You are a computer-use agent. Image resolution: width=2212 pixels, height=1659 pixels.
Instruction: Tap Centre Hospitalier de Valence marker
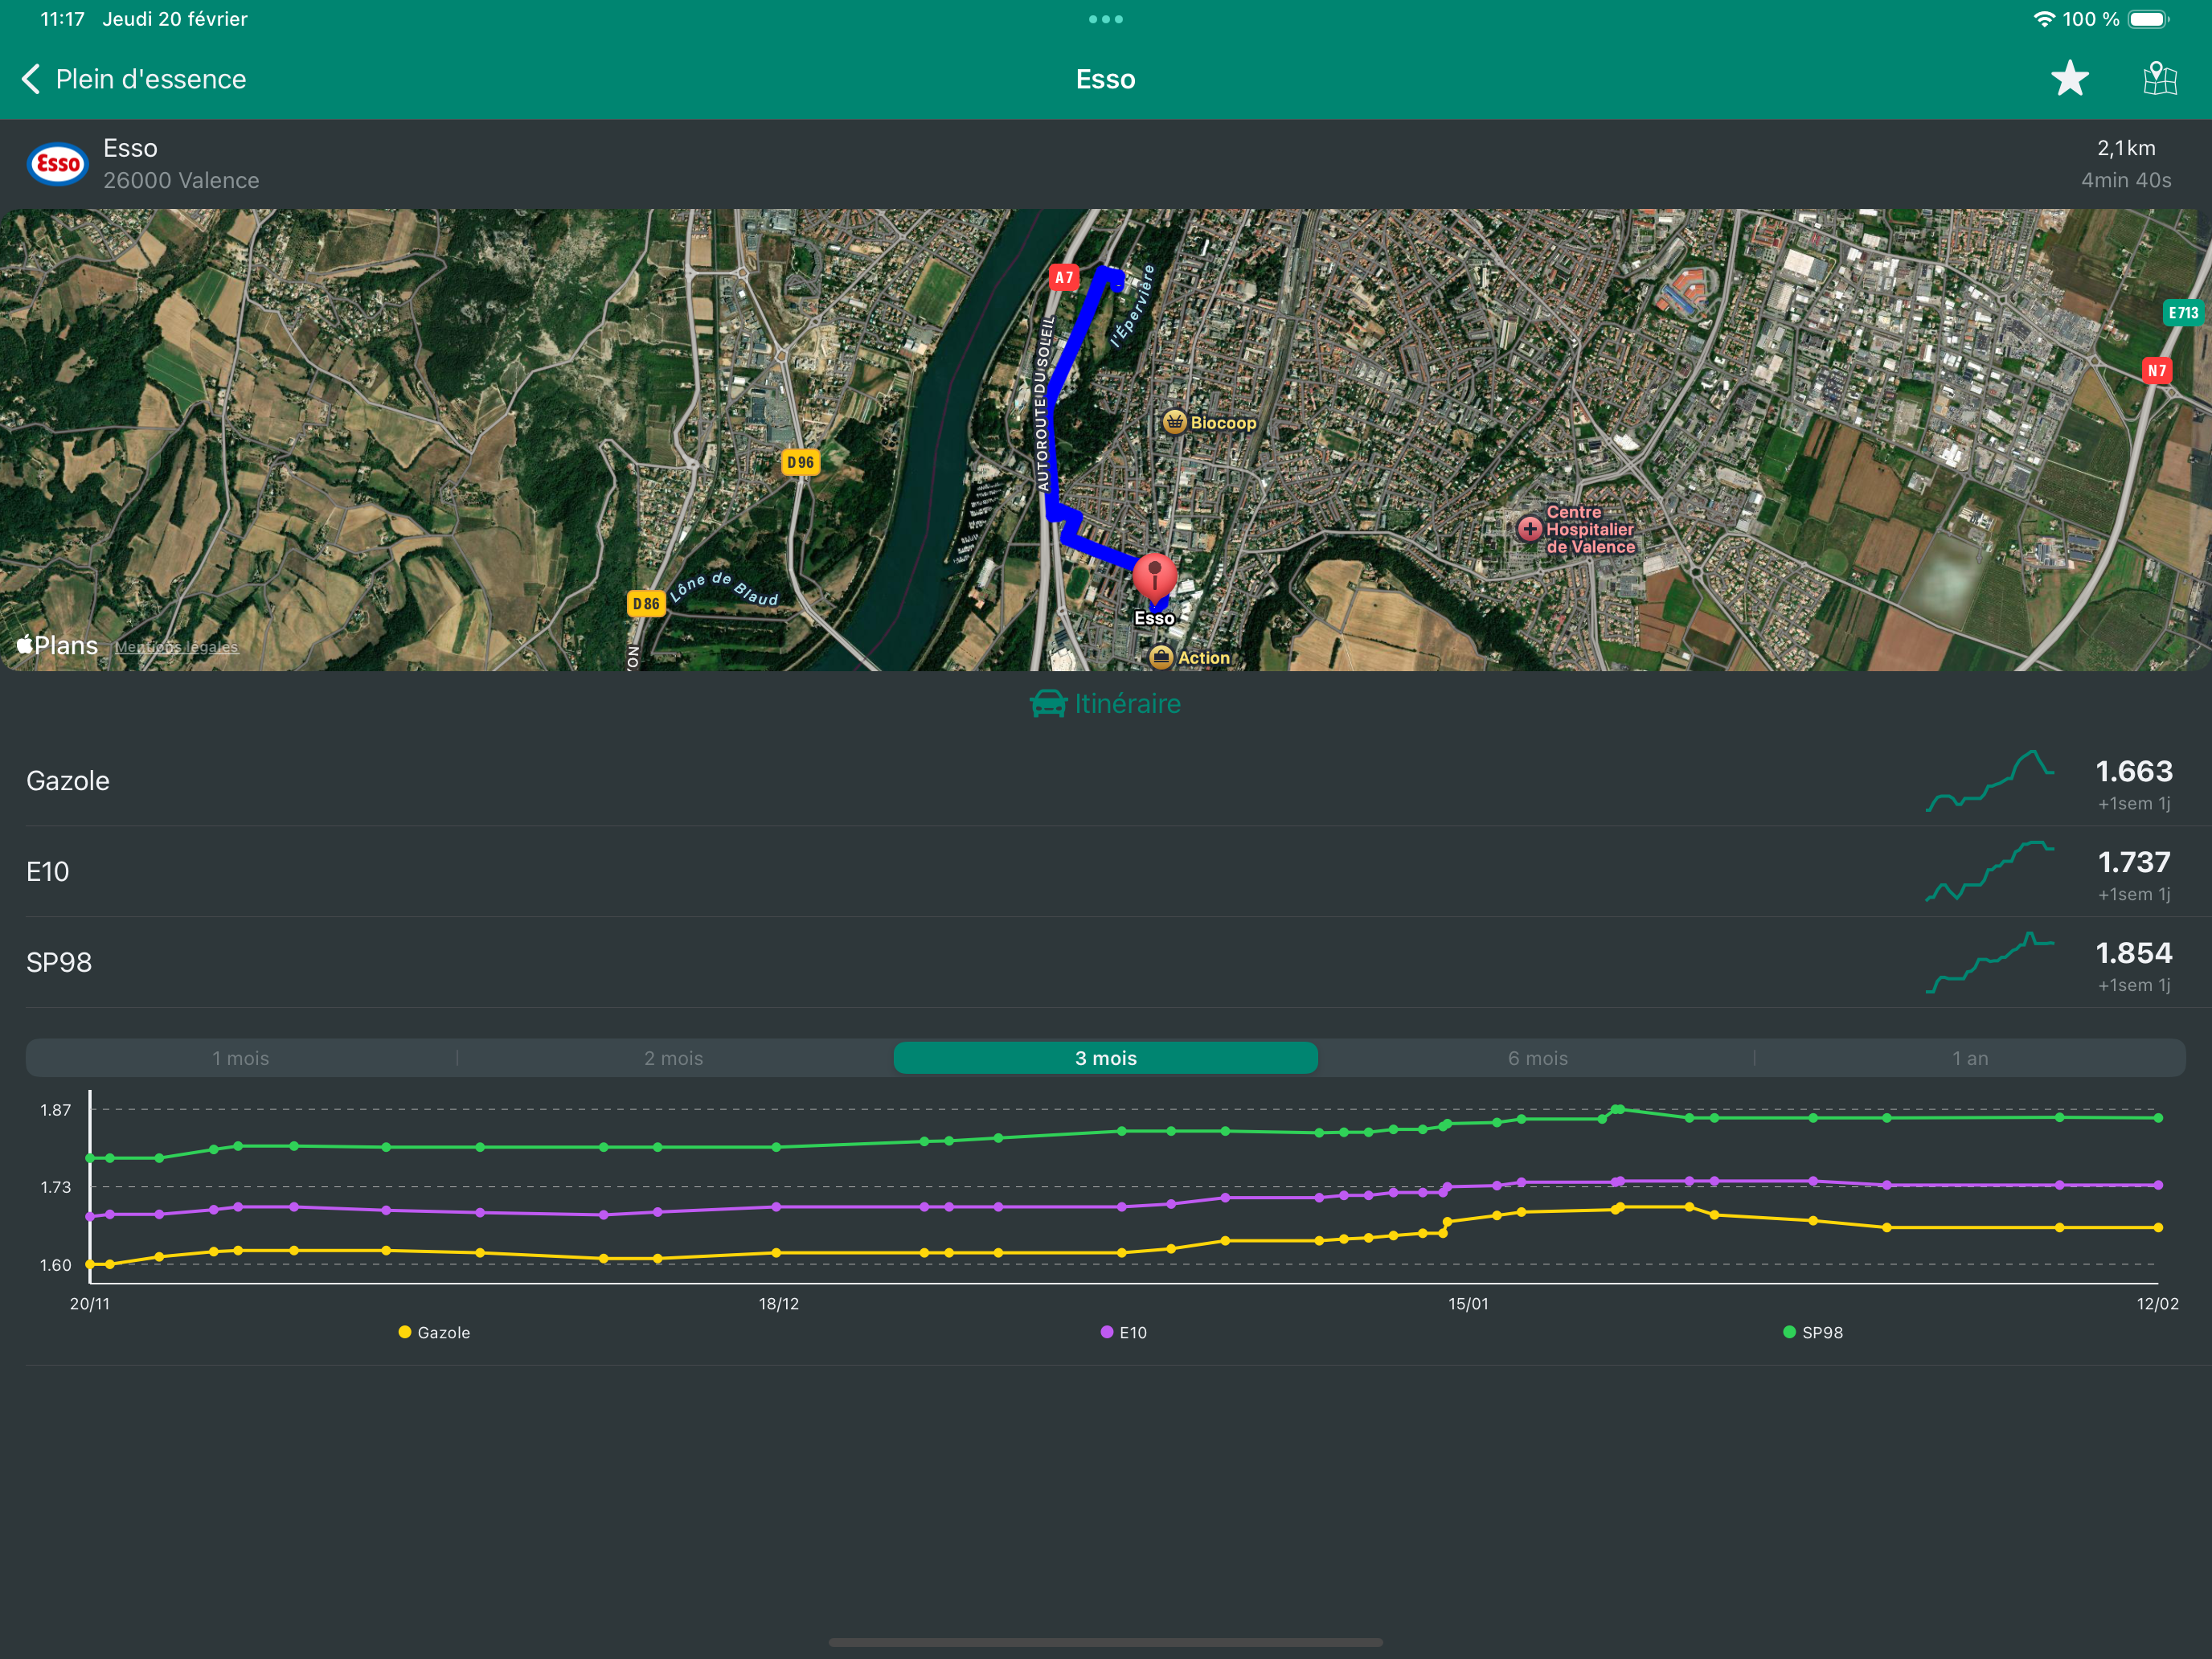[x=1529, y=529]
